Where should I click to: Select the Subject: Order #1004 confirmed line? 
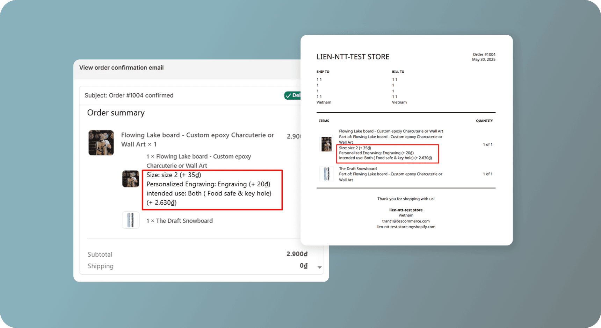(x=129, y=95)
